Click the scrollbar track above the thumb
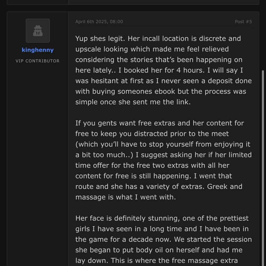This screenshot has width=266, height=266. [x=262, y=39]
